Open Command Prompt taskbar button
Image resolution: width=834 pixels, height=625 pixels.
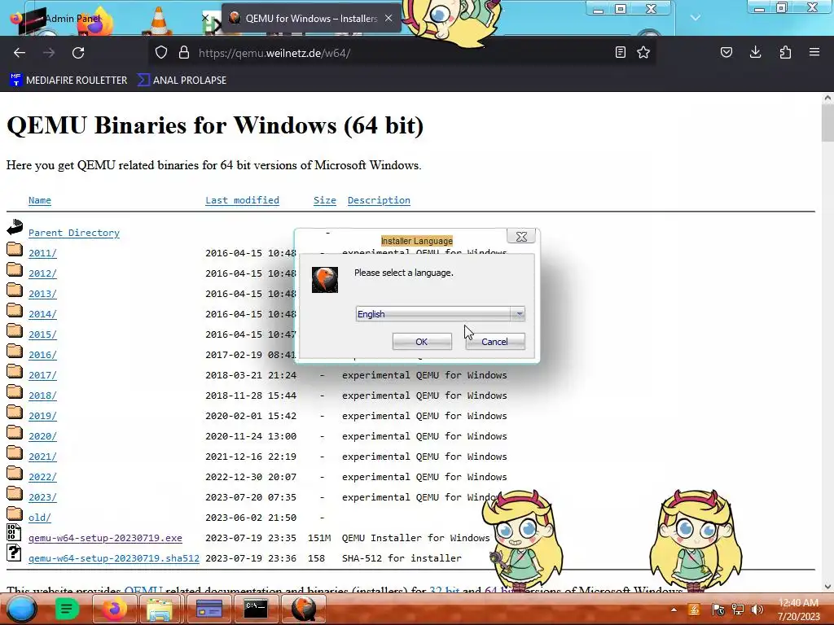click(x=255, y=609)
